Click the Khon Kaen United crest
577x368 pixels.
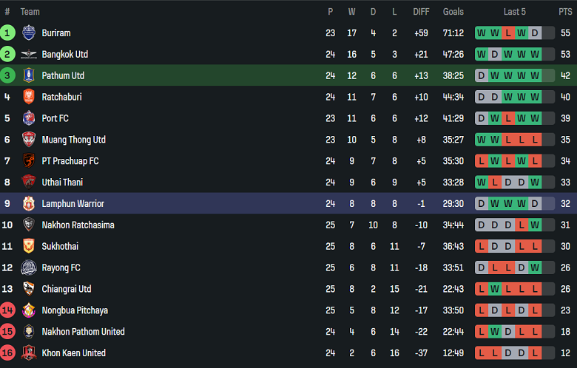[29, 352]
